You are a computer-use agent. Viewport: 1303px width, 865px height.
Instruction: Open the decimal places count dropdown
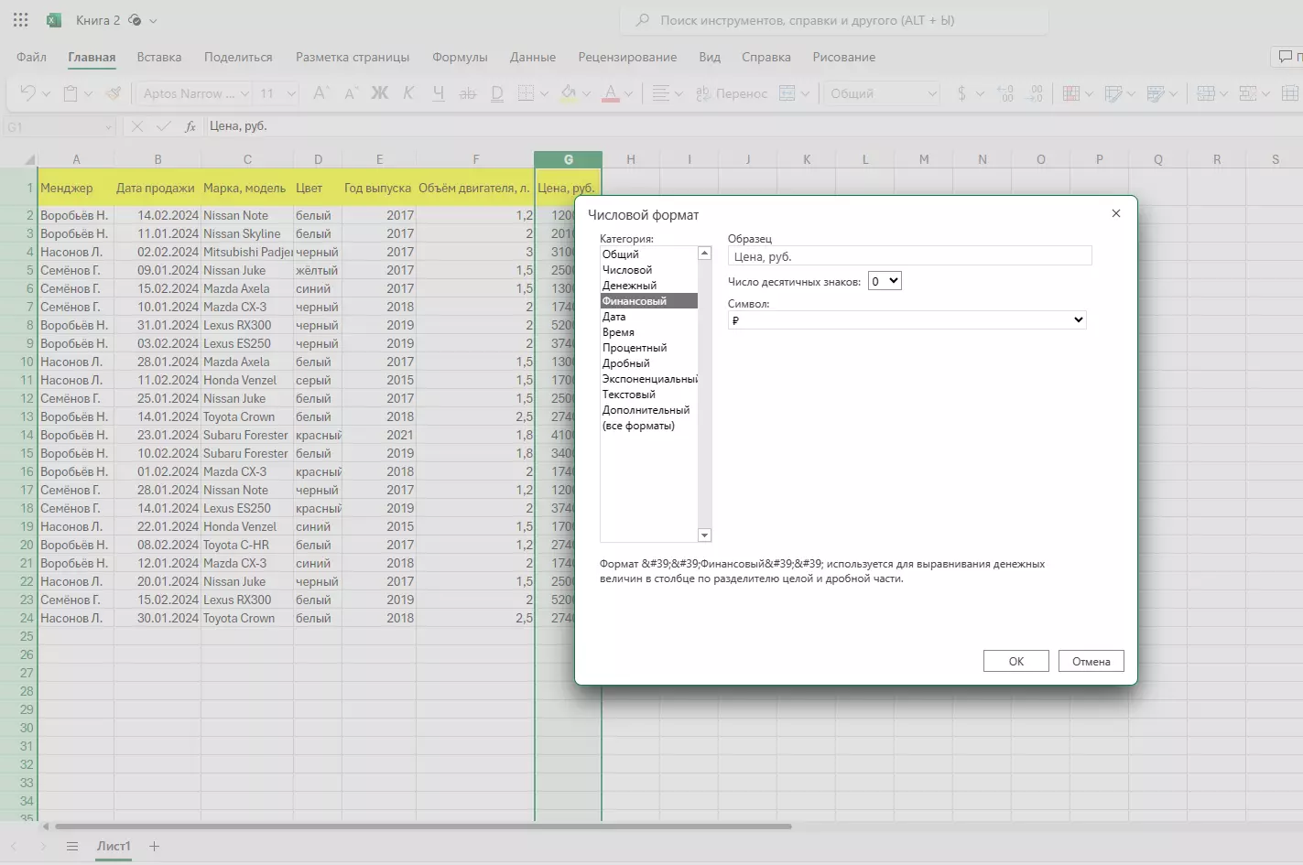[885, 281]
